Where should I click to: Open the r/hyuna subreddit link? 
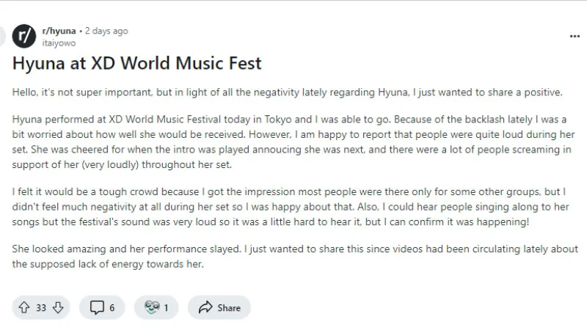pos(59,31)
